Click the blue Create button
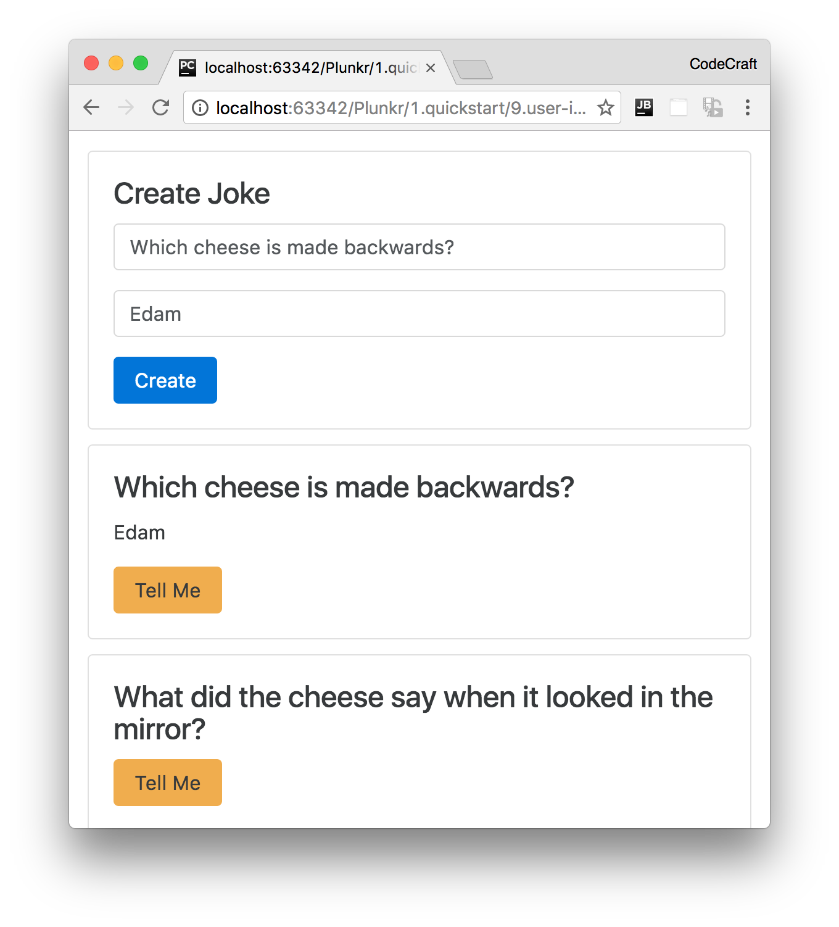The image size is (839, 927). (165, 380)
